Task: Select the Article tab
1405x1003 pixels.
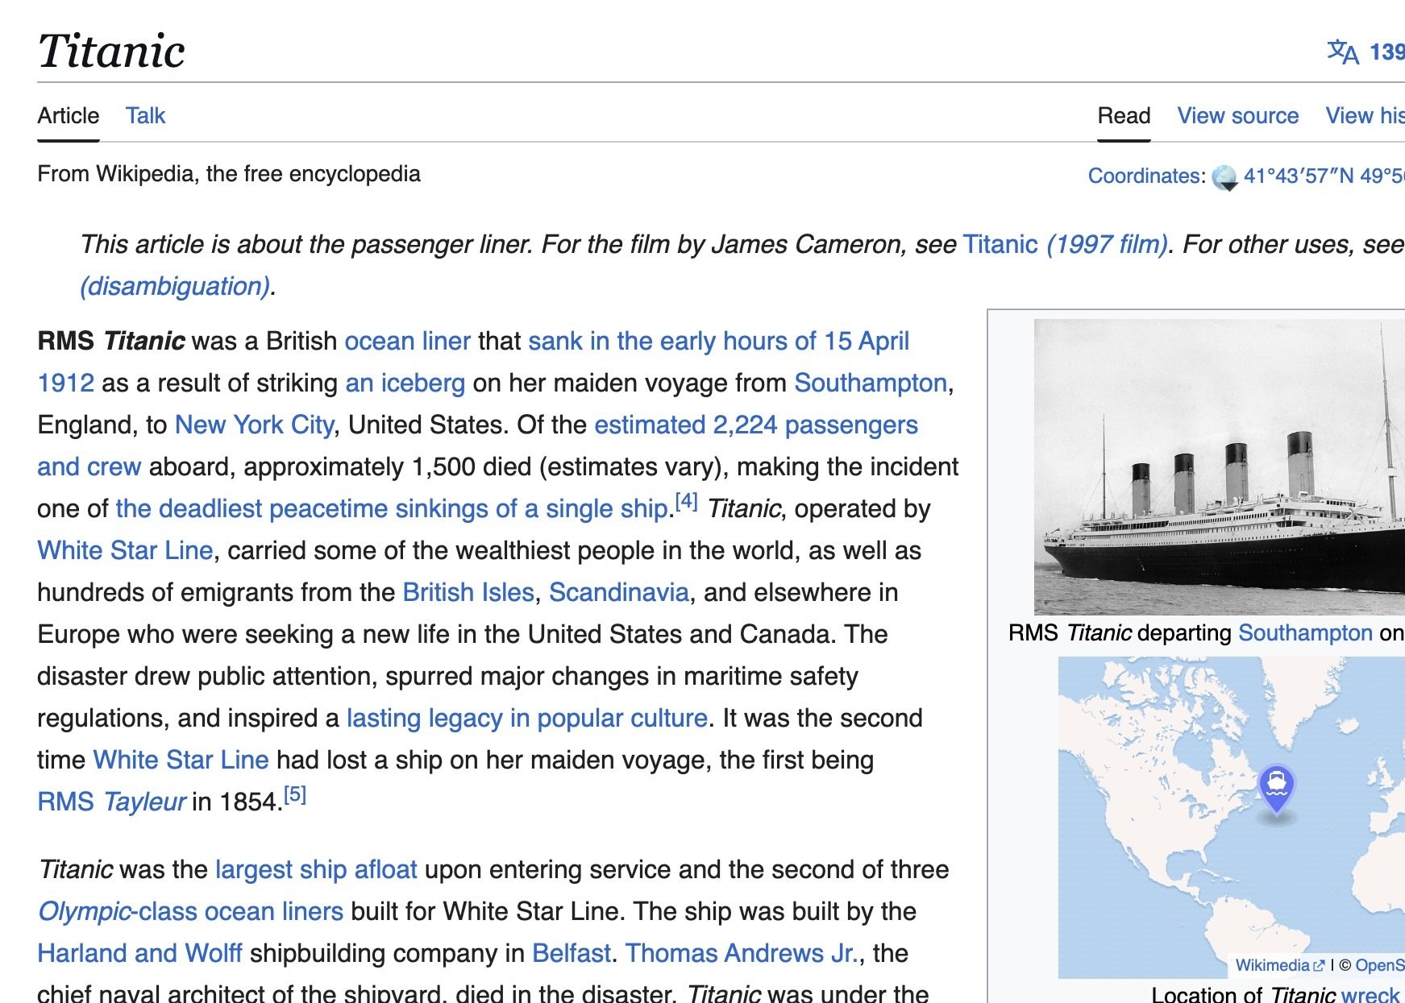Action: point(69,116)
